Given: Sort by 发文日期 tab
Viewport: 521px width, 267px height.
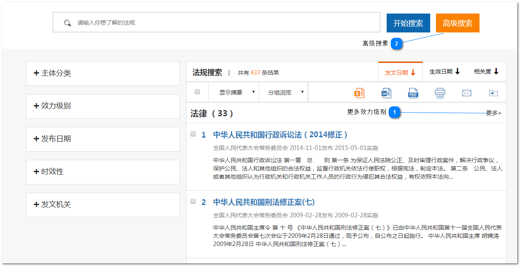Looking at the screenshot, I should (400, 73).
